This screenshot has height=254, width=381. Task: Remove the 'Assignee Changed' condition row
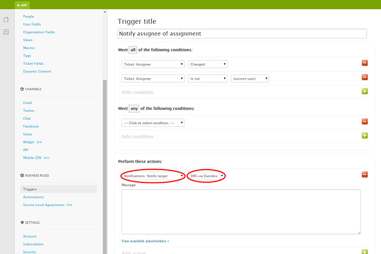point(364,63)
